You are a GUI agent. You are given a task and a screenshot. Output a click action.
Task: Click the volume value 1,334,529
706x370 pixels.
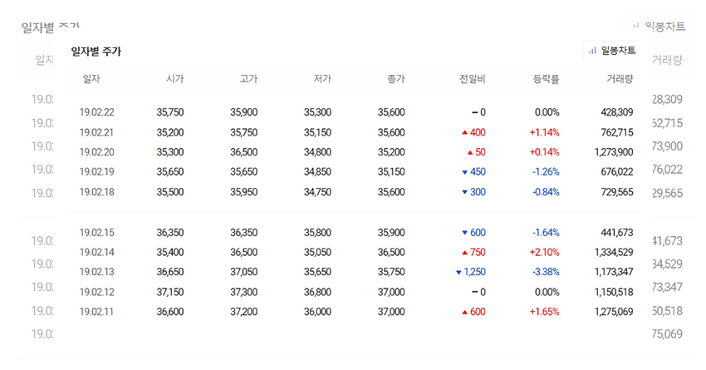pyautogui.click(x=614, y=253)
